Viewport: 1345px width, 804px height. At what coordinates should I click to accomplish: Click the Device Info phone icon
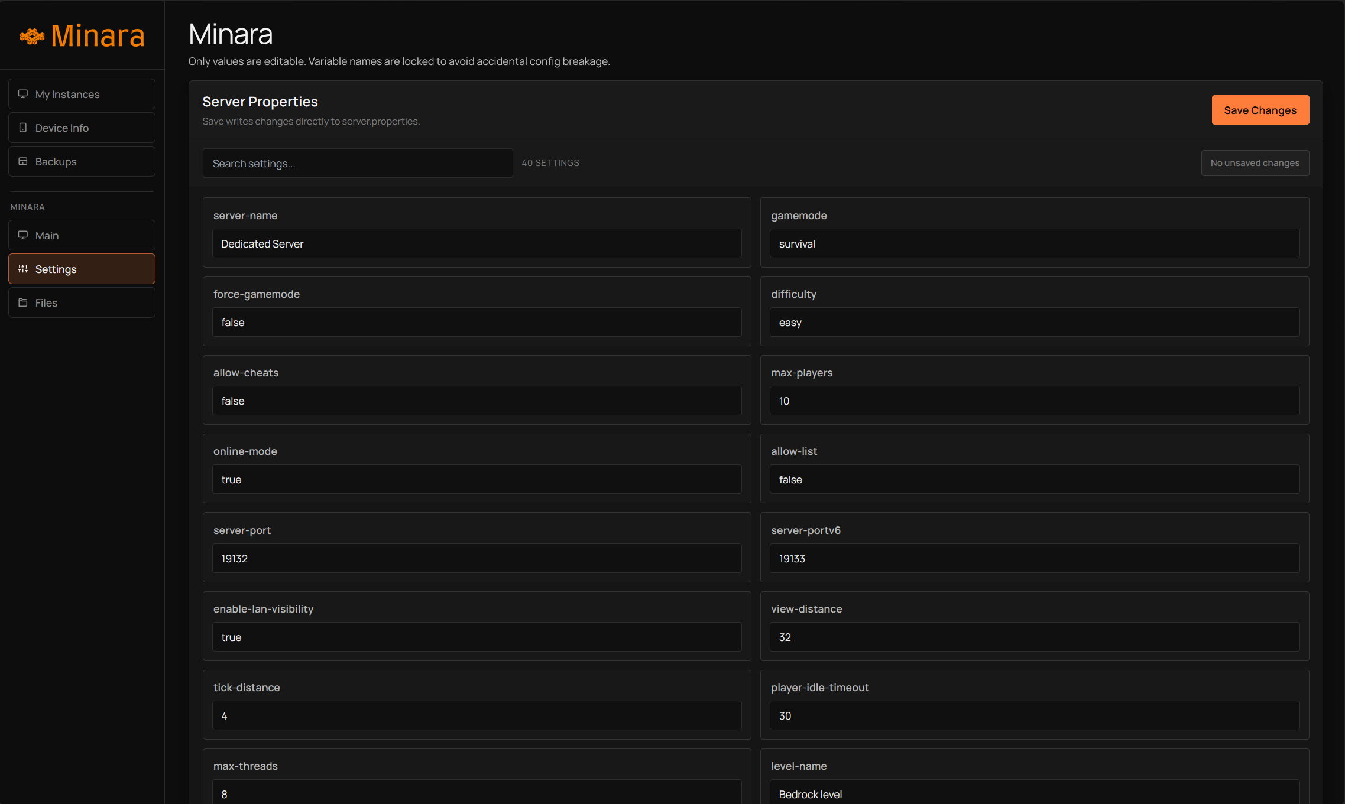pyautogui.click(x=23, y=128)
